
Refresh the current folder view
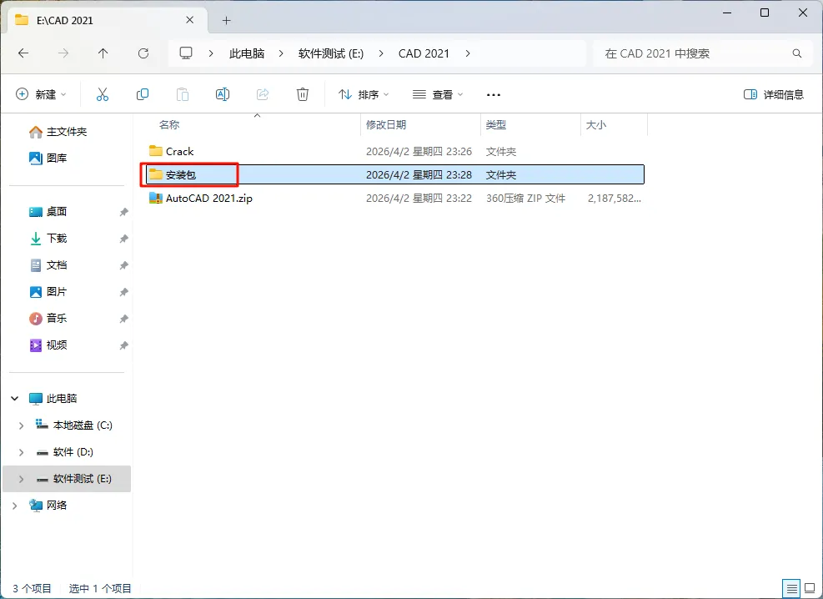143,53
